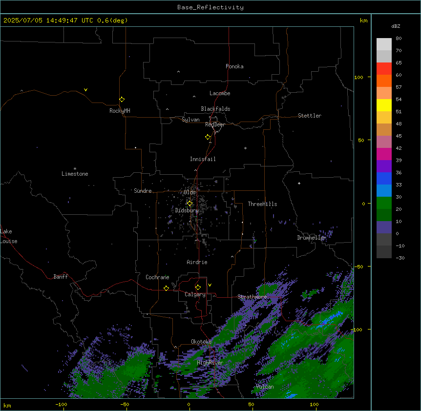Click the Base_Reflectivity title text

point(210,7)
